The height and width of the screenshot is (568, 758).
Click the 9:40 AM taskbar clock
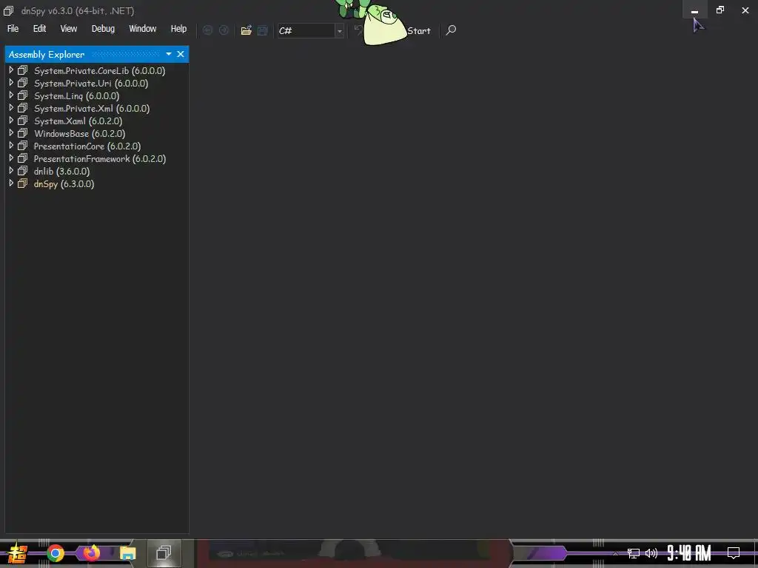point(689,553)
